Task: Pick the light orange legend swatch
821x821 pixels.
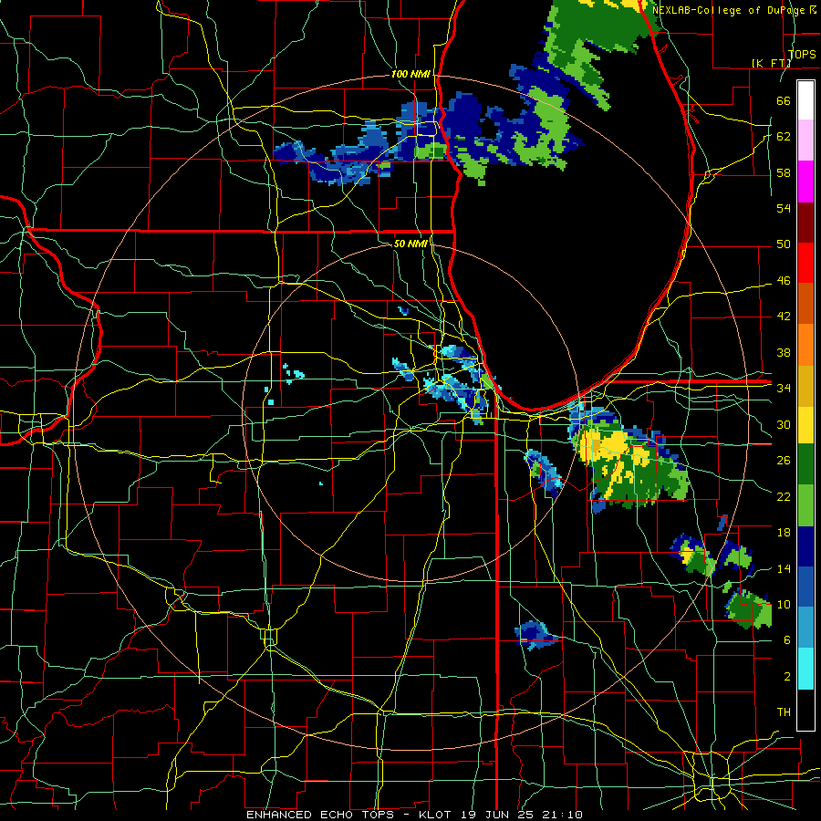Action: [805, 344]
